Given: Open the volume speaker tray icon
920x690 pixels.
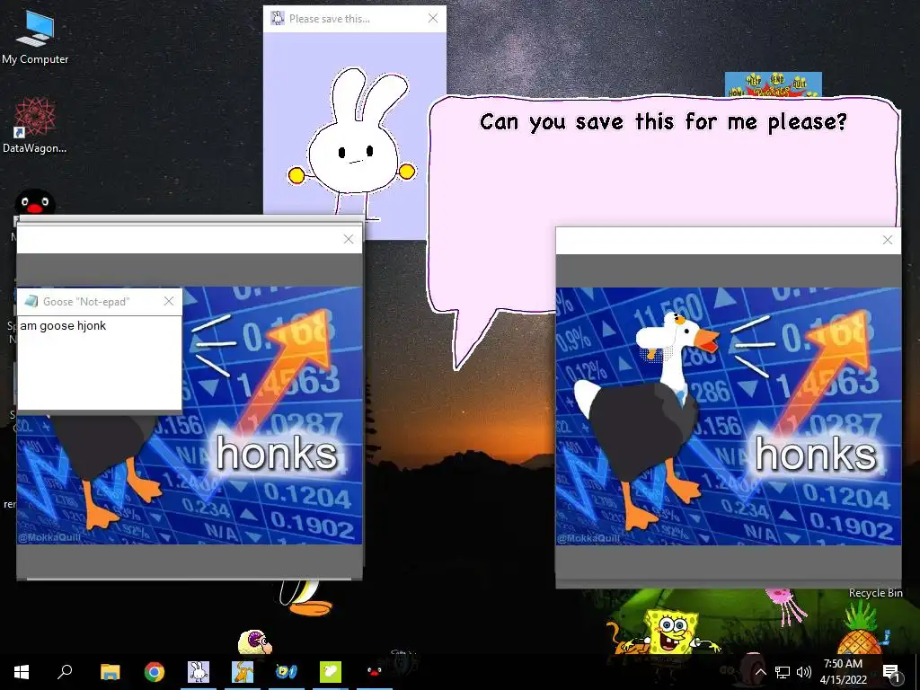Looking at the screenshot, I should 804,672.
